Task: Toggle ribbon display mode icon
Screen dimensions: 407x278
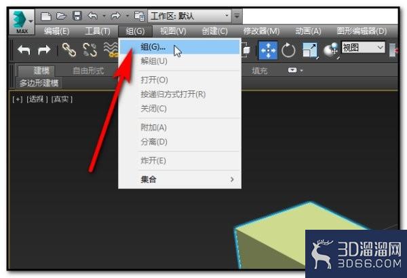Action: click(292, 70)
